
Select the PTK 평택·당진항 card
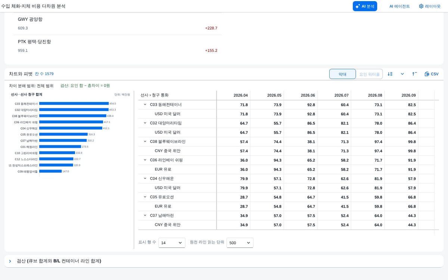[118, 46]
